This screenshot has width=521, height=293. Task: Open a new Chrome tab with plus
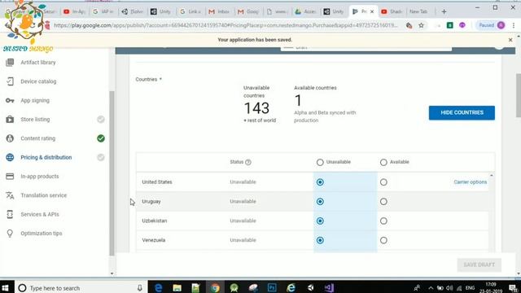[x=444, y=11]
